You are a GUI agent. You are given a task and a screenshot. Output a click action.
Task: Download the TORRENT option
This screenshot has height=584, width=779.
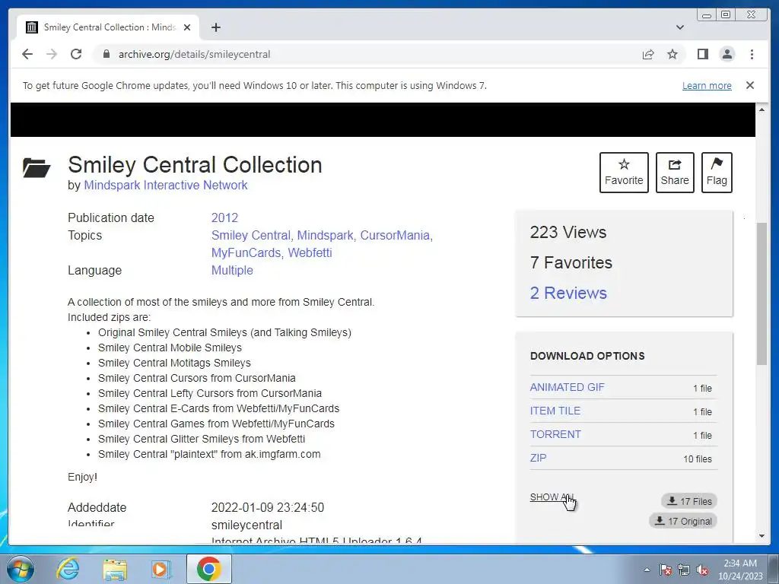(555, 434)
